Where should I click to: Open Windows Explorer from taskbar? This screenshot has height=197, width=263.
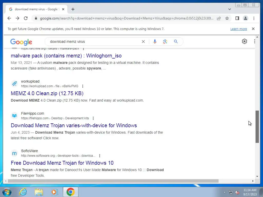tap(39, 192)
